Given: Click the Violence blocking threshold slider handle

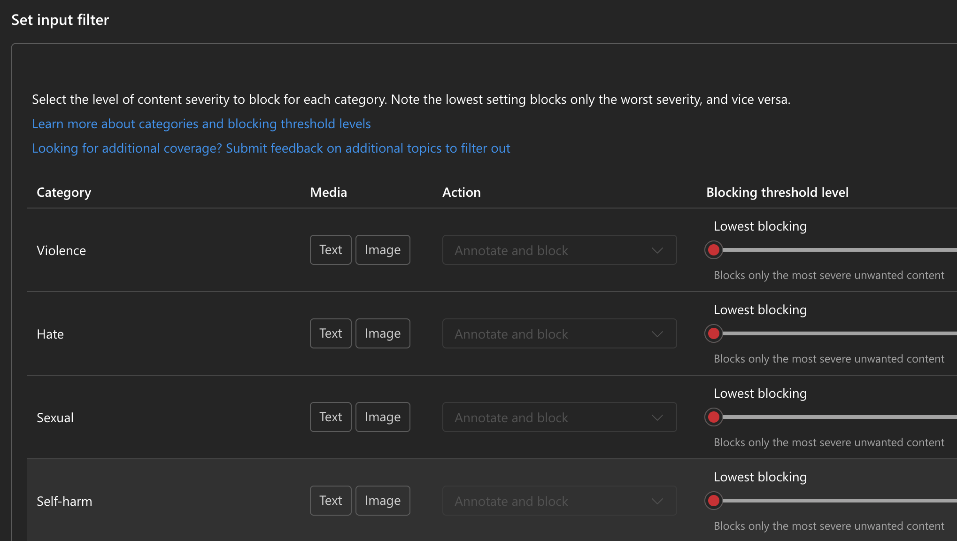Looking at the screenshot, I should point(713,250).
